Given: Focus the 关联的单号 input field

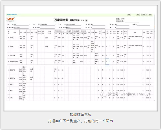Looking at the screenshot, I should pos(132,21).
